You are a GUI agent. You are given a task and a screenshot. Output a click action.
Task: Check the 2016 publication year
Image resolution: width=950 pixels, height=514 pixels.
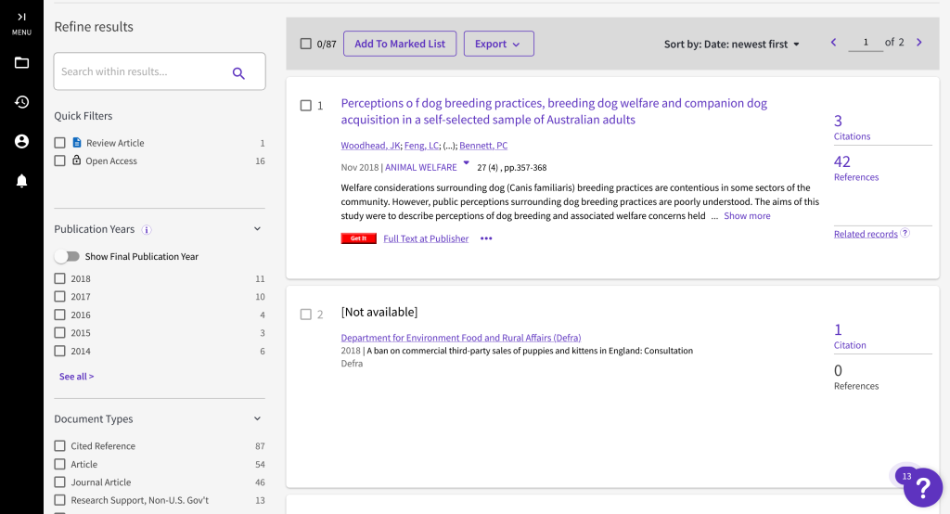tap(59, 315)
